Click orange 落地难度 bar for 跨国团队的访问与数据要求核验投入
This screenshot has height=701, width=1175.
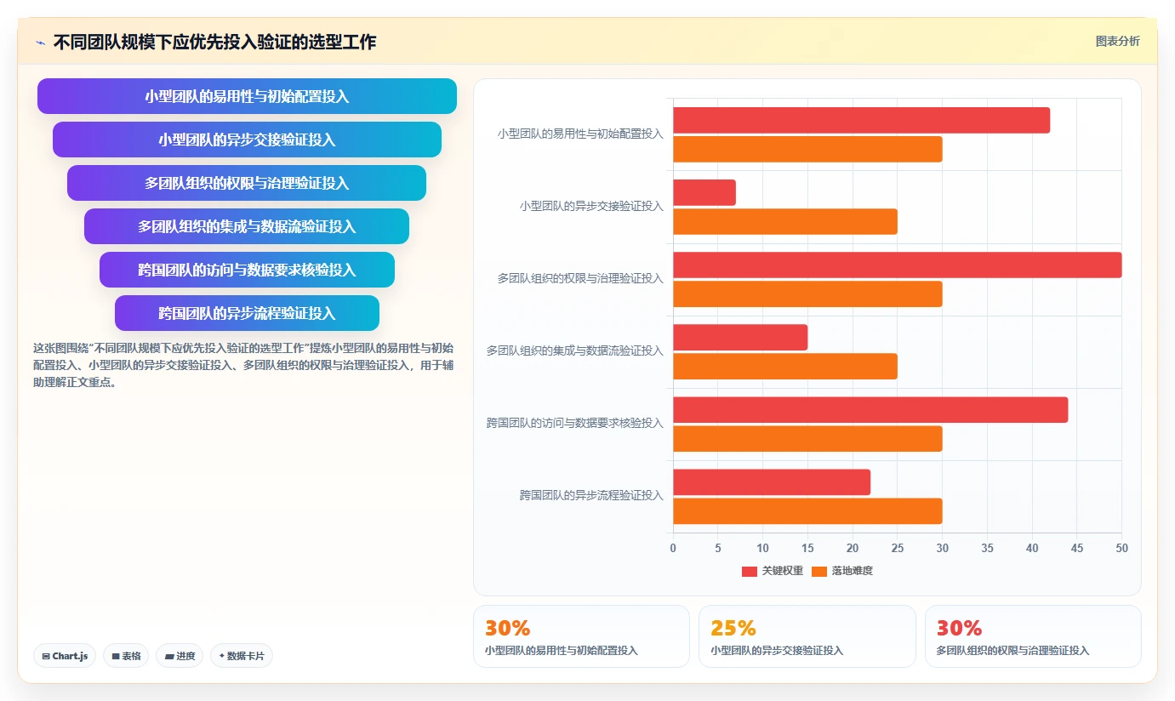tap(807, 438)
